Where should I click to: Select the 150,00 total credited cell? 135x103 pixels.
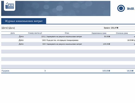106,71
